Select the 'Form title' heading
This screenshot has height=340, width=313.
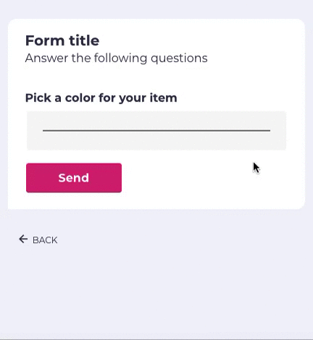[x=62, y=41]
